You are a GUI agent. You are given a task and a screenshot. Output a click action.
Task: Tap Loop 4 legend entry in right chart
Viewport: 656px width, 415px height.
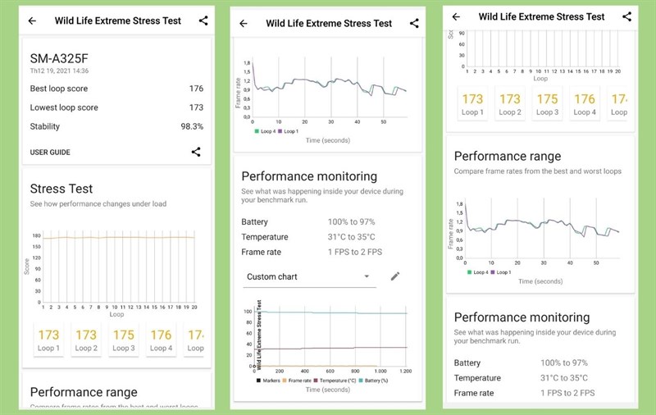pos(477,272)
